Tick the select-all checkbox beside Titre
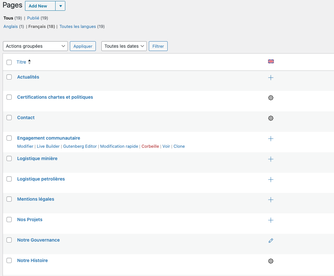This screenshot has height=276, width=334. point(9,62)
